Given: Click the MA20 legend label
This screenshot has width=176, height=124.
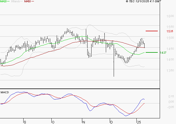Looking at the screenshot, I should [x=4, y=2].
